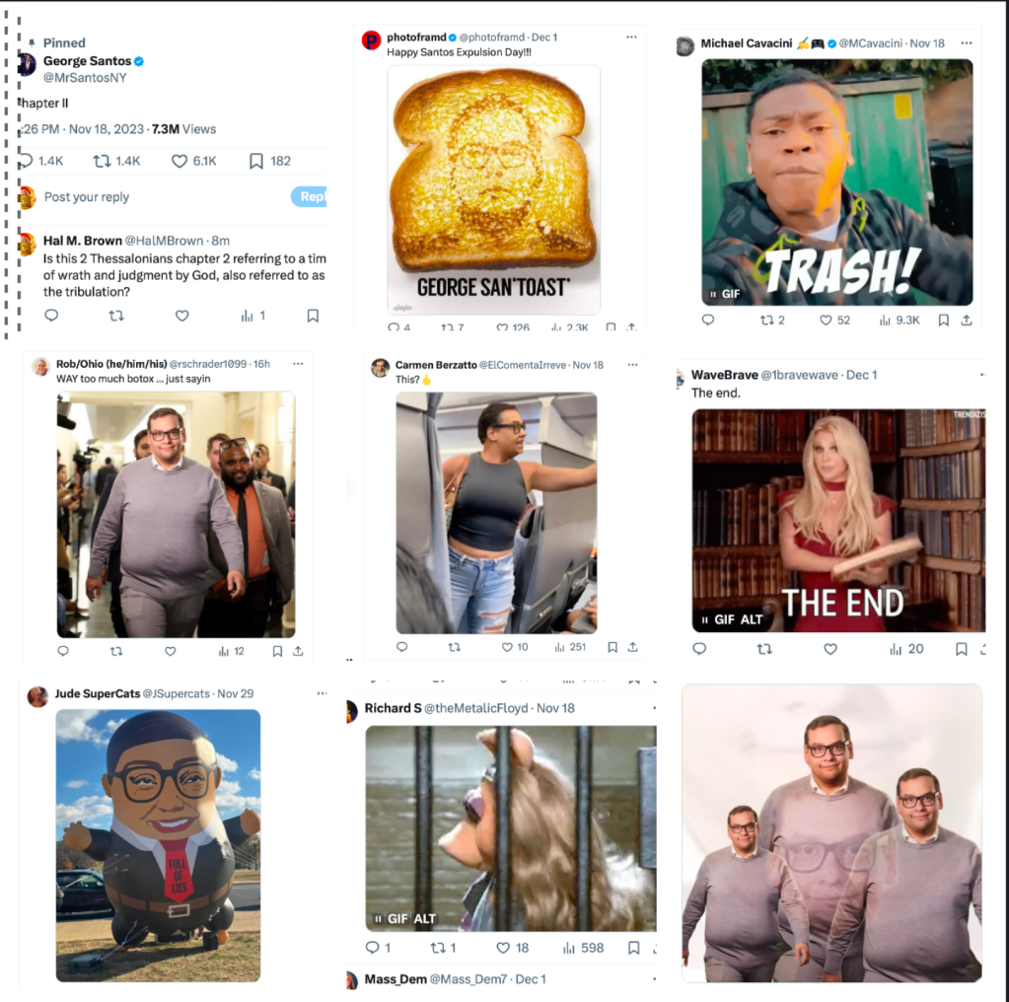Open more options on photoframd's post

point(631,37)
